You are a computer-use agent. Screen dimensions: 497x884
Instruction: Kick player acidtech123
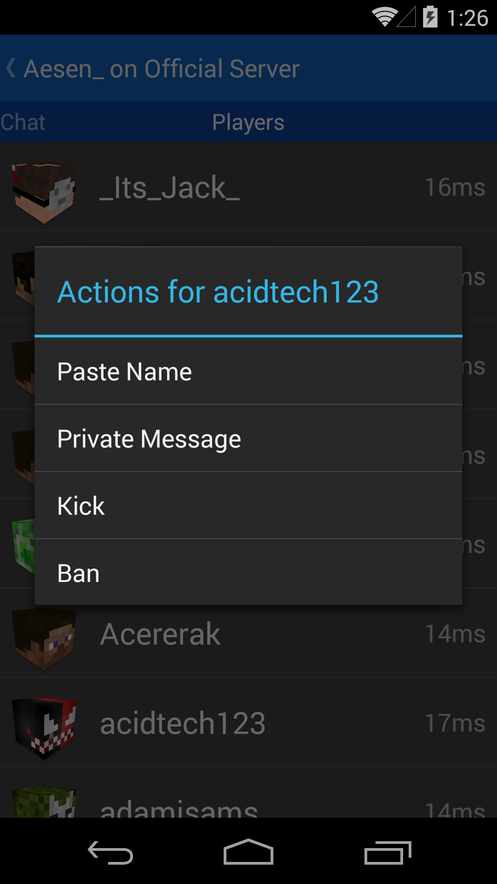pos(248,506)
